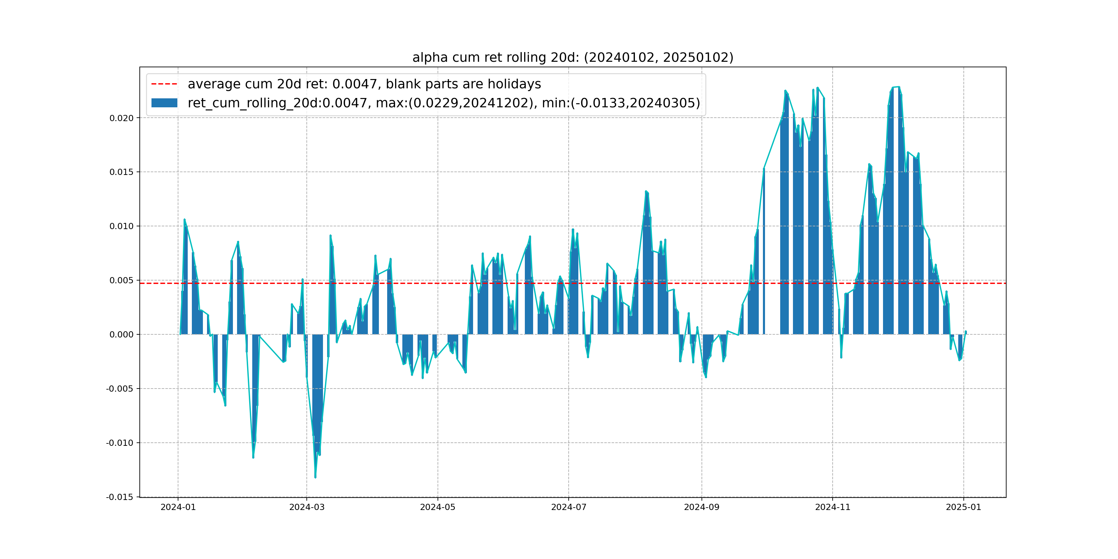This screenshot has height=559, width=1118.
Task: Click the 2024-05 x-axis tick label
Action: coord(438,507)
